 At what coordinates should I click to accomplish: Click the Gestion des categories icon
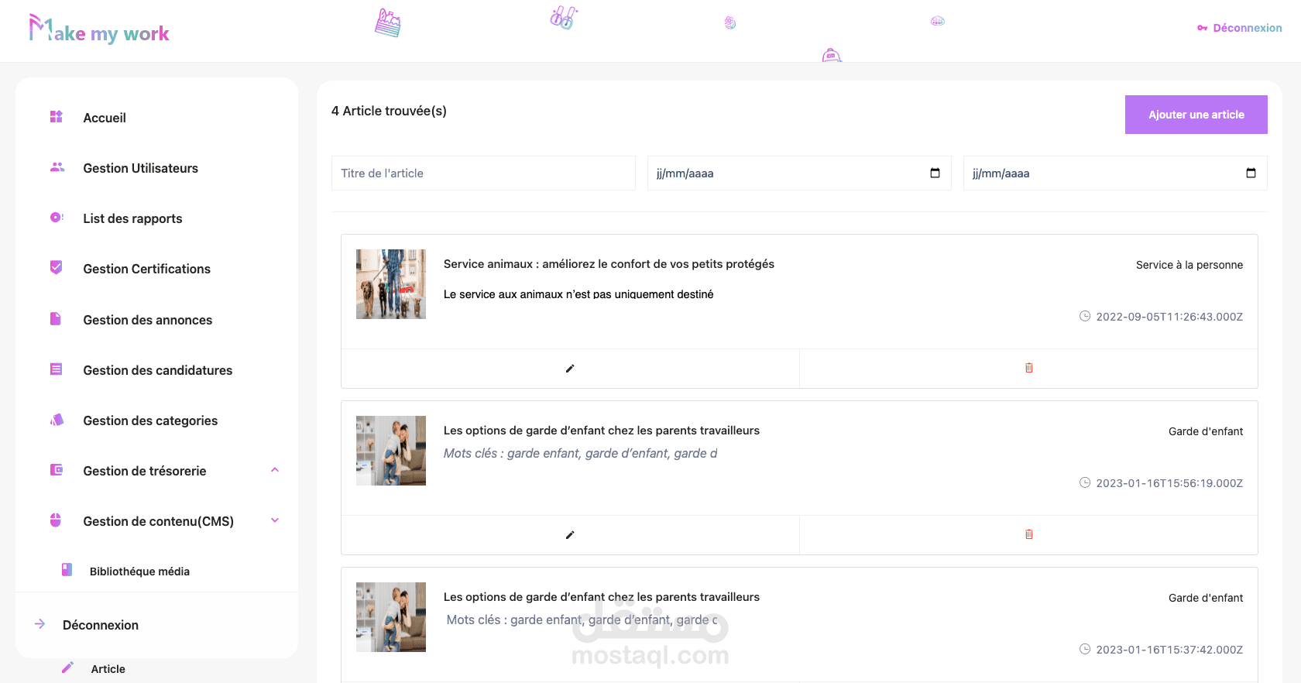coord(57,420)
